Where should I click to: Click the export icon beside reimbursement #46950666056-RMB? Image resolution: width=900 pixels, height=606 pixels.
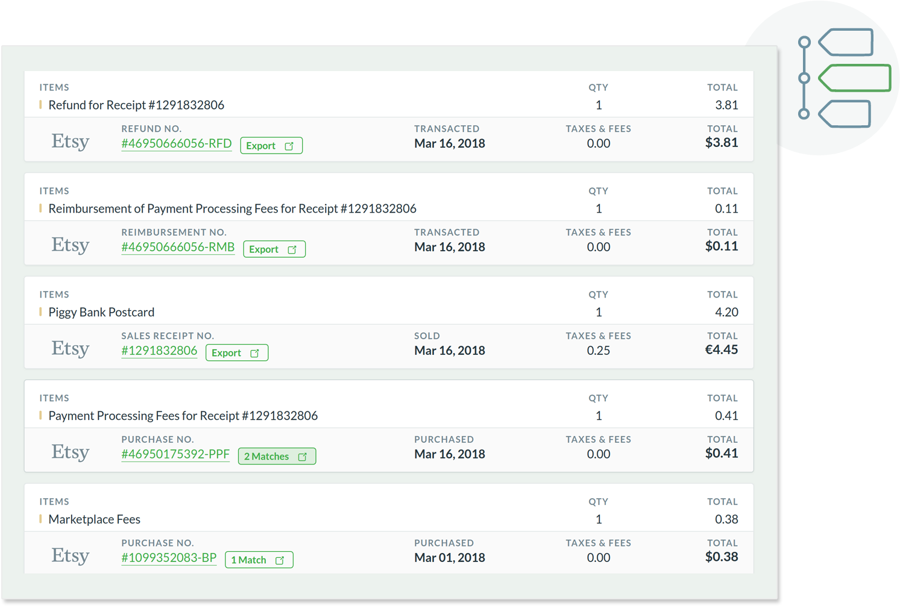click(292, 249)
